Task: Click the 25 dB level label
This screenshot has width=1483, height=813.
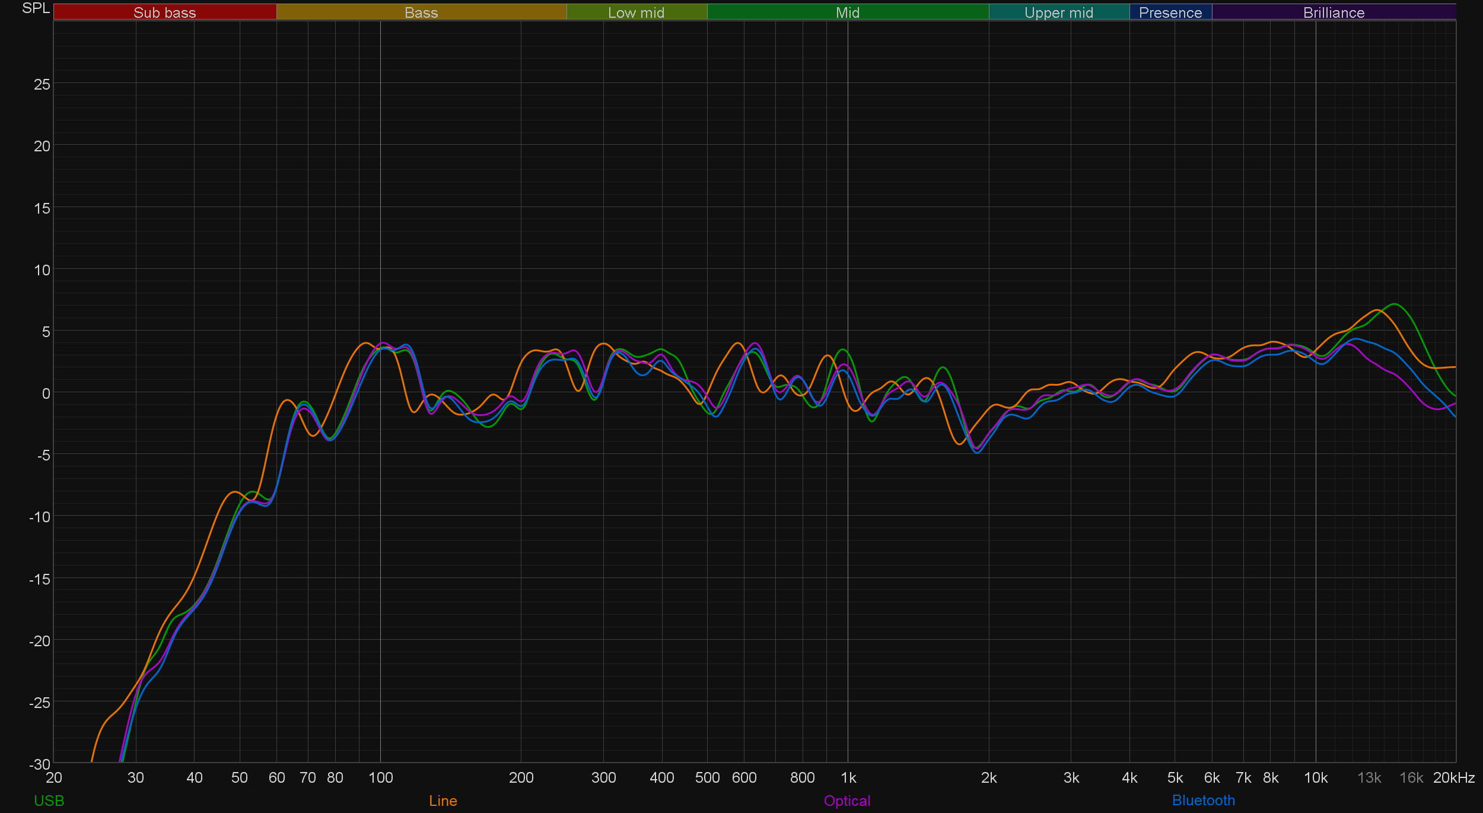Action: tap(42, 84)
